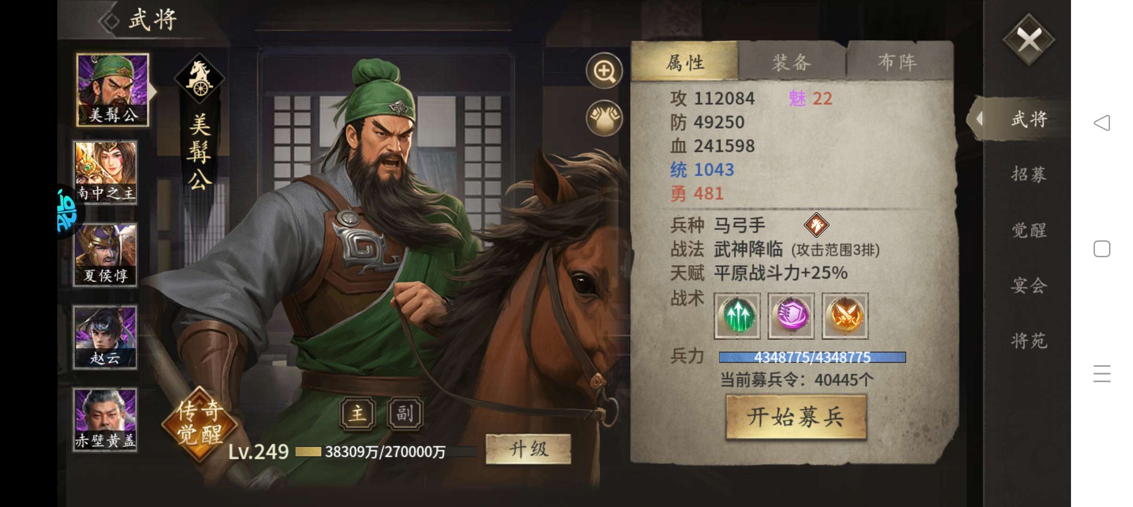Click the 升级 level up button

point(528,449)
